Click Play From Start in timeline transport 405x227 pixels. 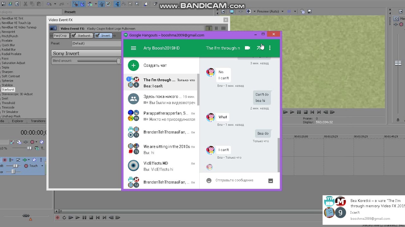coord(71,218)
